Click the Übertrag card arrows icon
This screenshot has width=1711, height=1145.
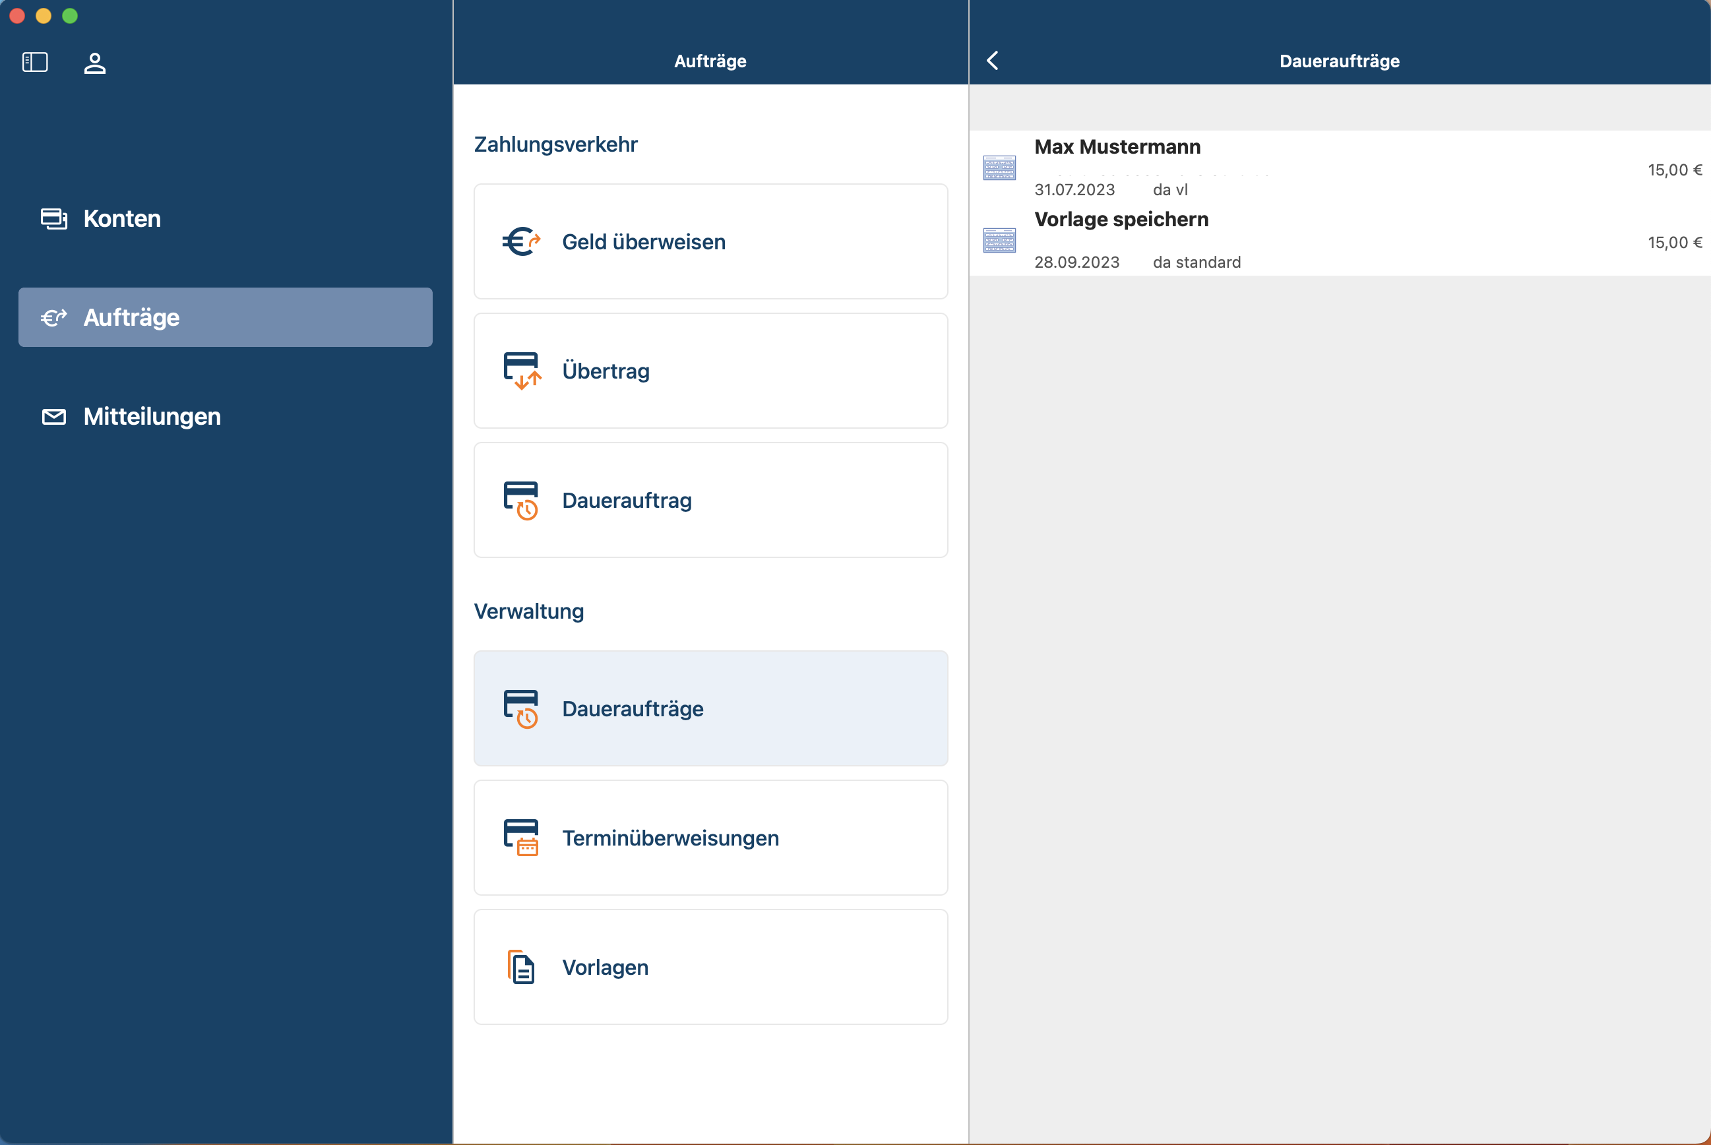point(522,371)
